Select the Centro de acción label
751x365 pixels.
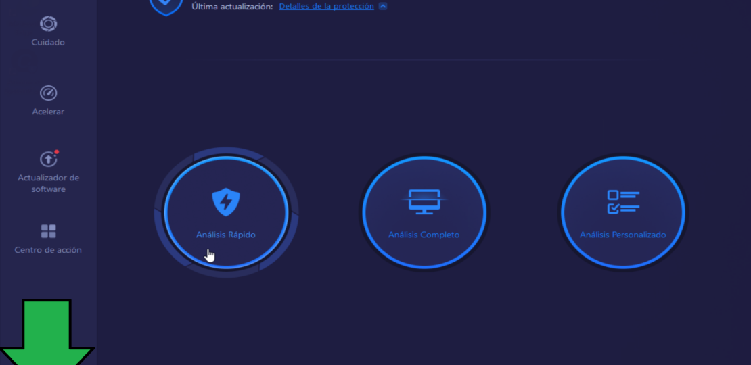(48, 249)
